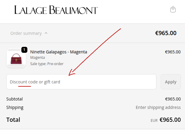Click the Sale type: Pre-order text
Viewport: 185px width, 135px height.
tap(47, 64)
